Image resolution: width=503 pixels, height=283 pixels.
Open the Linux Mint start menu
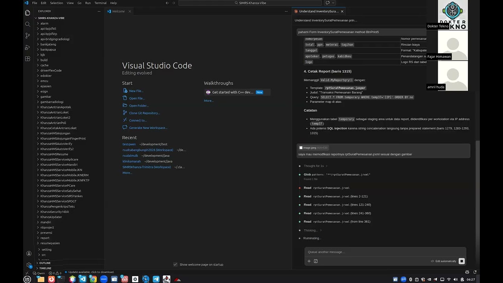pos(27,279)
